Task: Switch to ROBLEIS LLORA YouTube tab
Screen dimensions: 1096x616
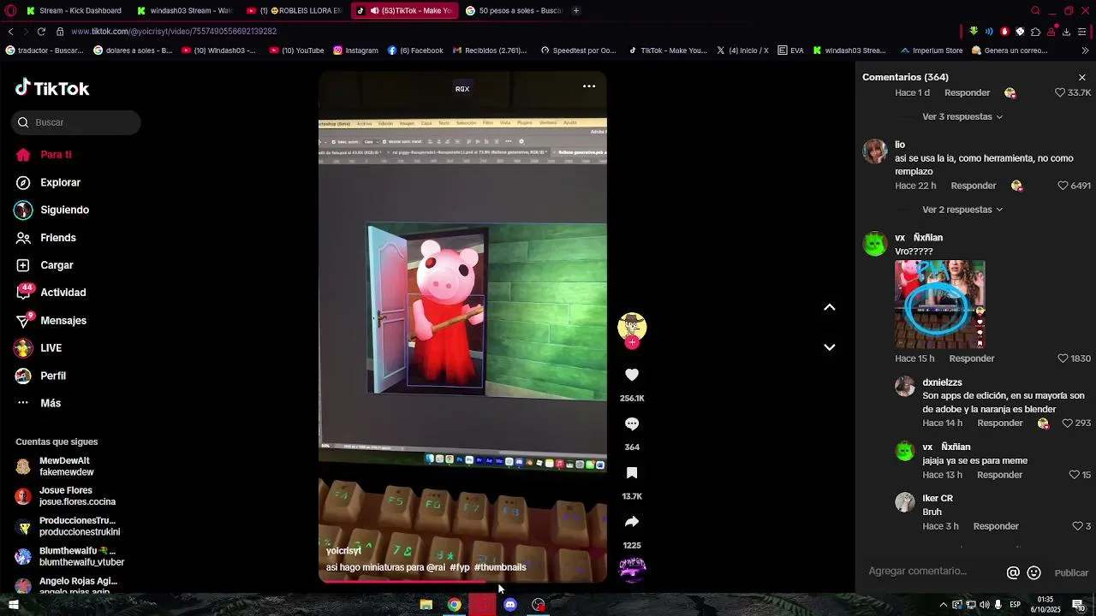Action: (295, 10)
